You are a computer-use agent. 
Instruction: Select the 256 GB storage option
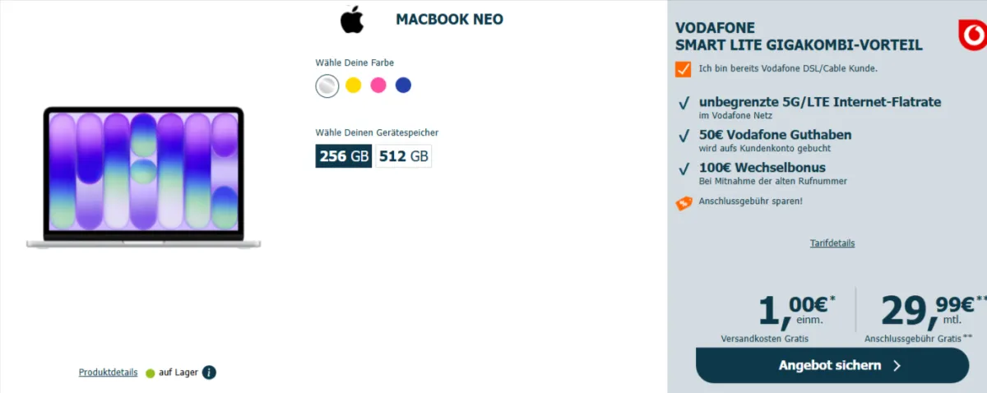(344, 156)
